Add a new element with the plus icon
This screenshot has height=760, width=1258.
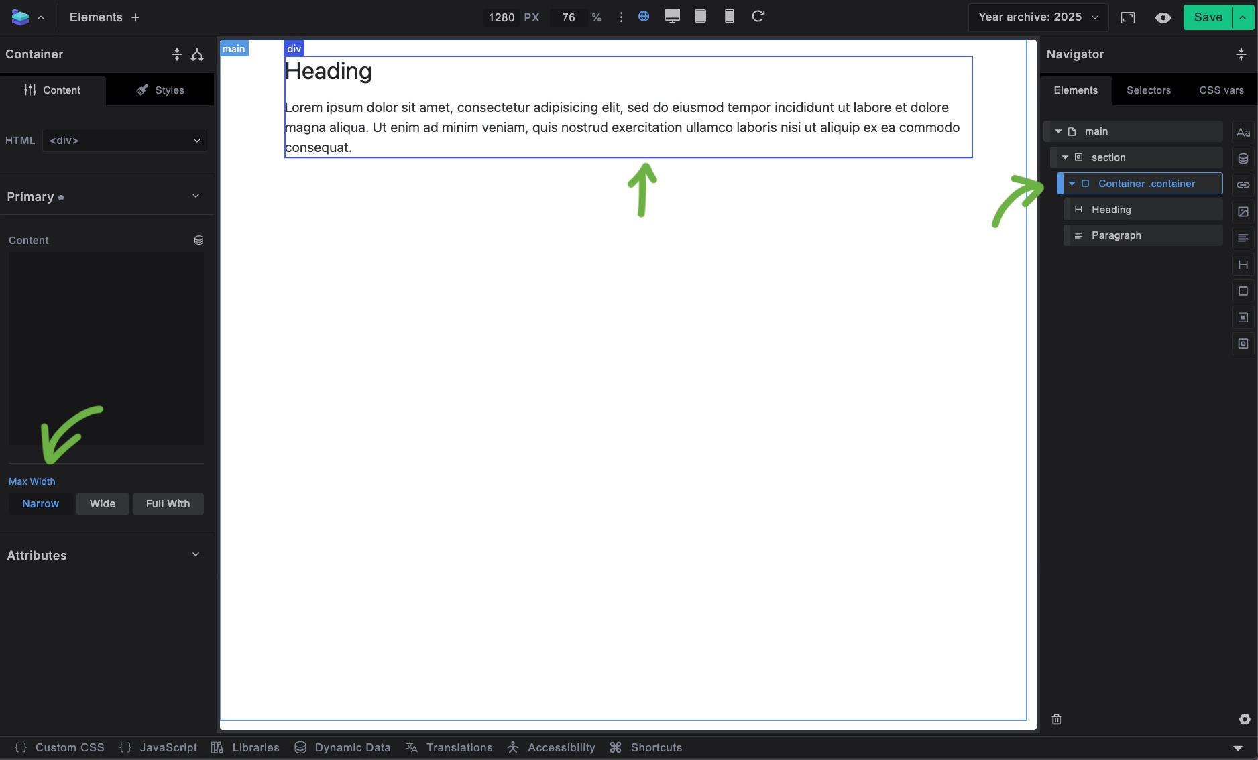(135, 17)
